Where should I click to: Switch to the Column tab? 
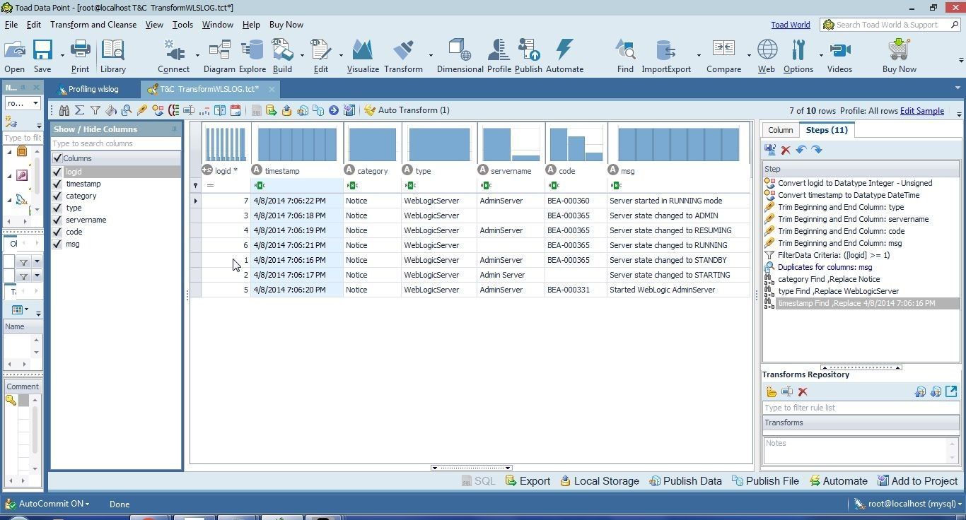[780, 130]
